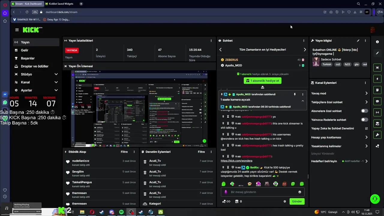The width and height of the screenshot is (384, 216).
Task: Go to Gelir in sidebar
Action: pos(36,50)
